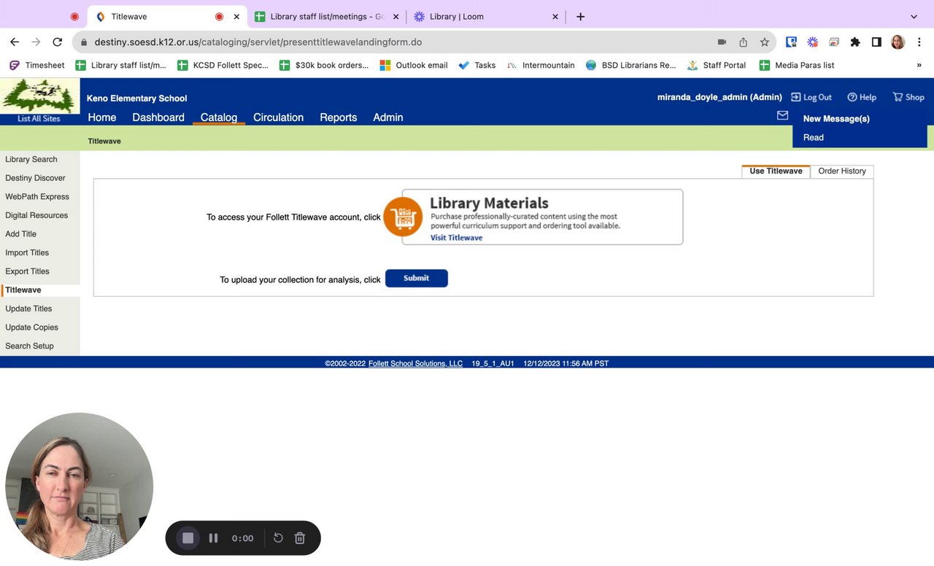Select Export Titles in the sidebar
Image resolution: width=934 pixels, height=566 pixels.
pos(27,271)
